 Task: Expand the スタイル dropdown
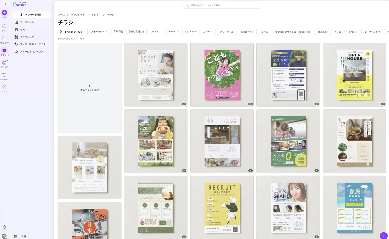(156, 32)
